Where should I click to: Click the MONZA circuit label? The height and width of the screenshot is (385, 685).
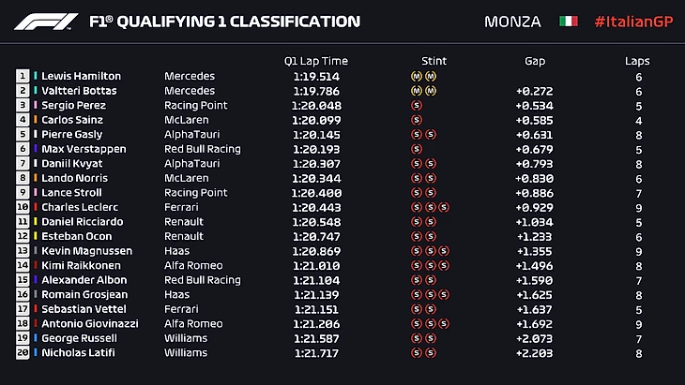(x=512, y=21)
